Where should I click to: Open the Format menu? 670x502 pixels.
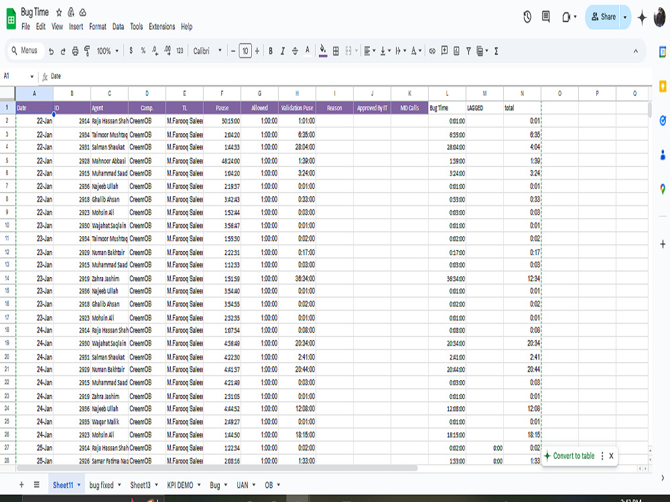97,27
